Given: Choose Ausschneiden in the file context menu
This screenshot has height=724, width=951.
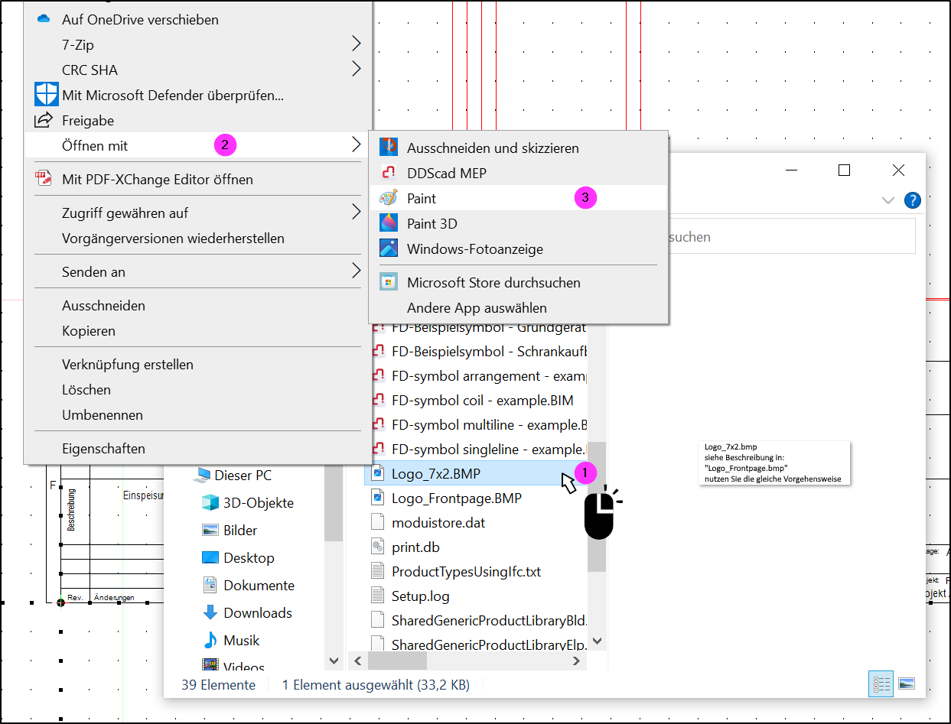Looking at the screenshot, I should point(103,305).
